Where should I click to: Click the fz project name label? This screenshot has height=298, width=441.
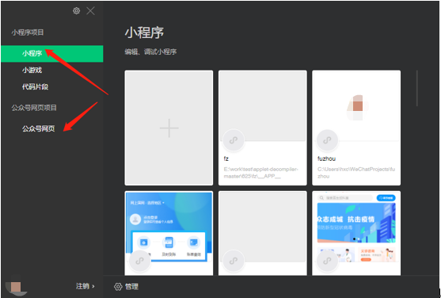[226, 159]
